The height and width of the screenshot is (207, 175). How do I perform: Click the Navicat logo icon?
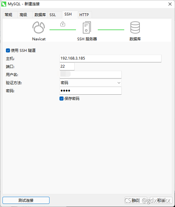[x=39, y=27]
